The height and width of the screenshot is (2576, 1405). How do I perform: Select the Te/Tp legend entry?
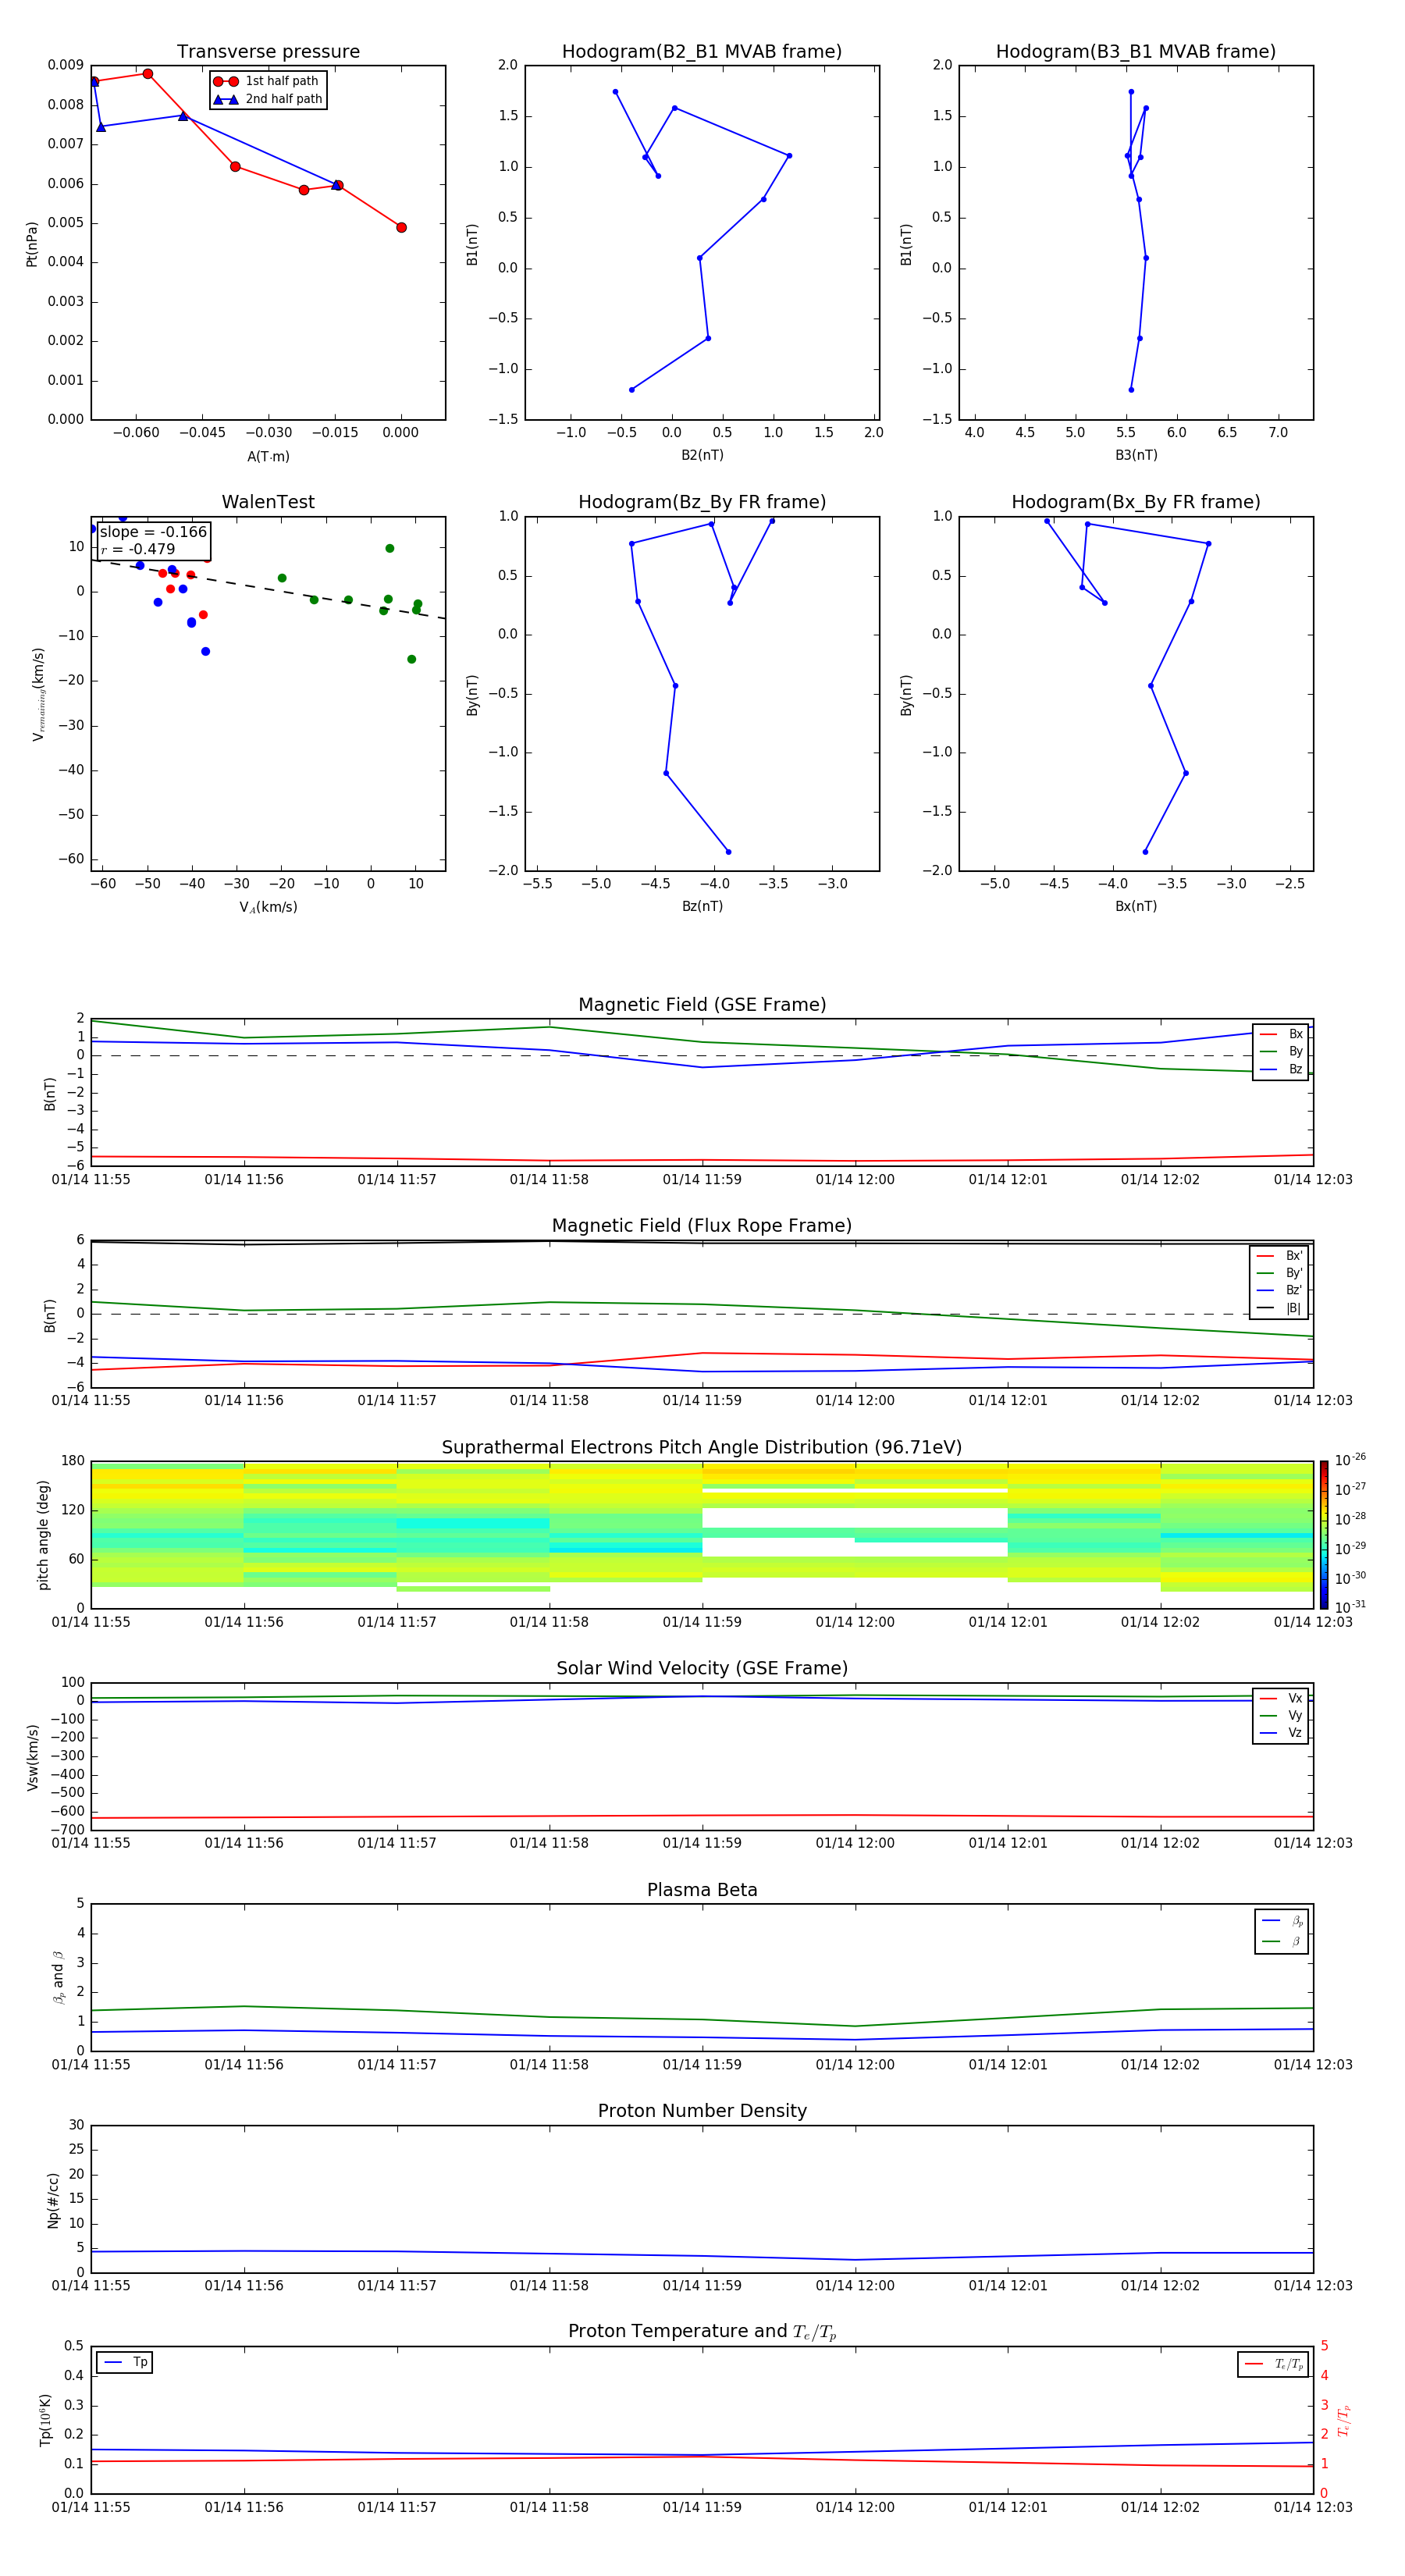pyautogui.click(x=1275, y=2364)
